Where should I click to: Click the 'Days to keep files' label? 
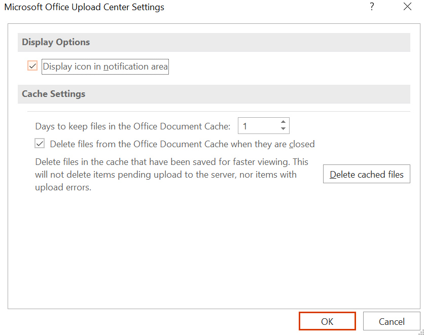click(x=132, y=126)
